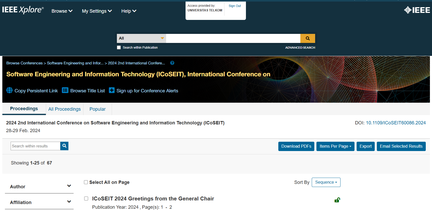Viewport: 432px width, 210px height.
Task: Expand the Author filter section
Action: tap(69, 186)
